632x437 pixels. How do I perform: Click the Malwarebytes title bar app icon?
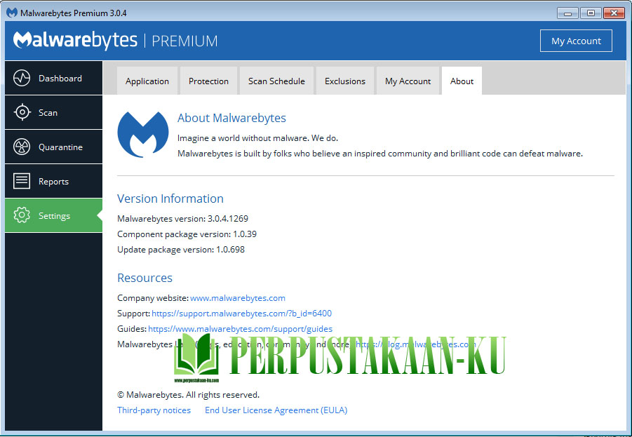pyautogui.click(x=12, y=13)
